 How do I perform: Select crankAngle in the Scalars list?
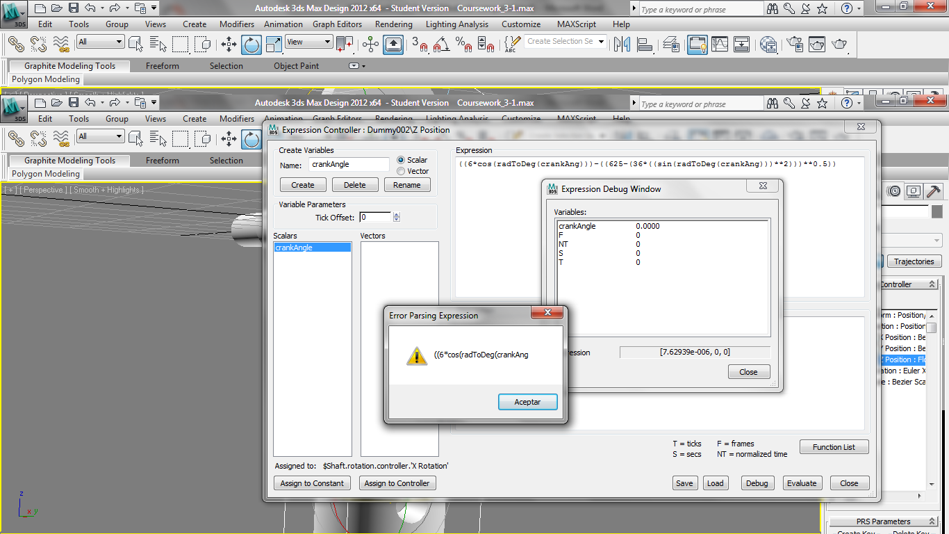coord(313,248)
